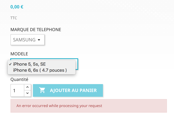Click the pink error alert banner background
The height and width of the screenshot is (116, 174).
click(133, 106)
